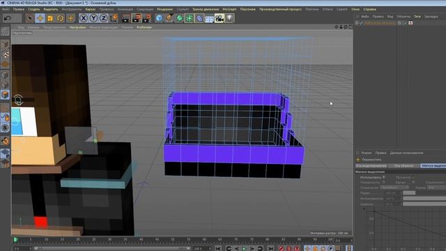This screenshot has width=446, height=251.
Task: Toggle the X axis lock
Action: [x=83, y=18]
